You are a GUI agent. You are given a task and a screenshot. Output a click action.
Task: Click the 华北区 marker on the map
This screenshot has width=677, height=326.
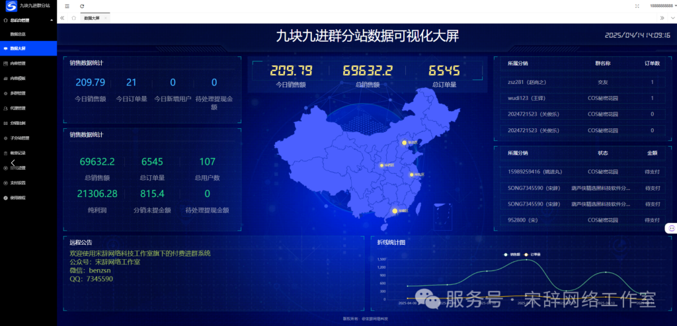point(405,142)
